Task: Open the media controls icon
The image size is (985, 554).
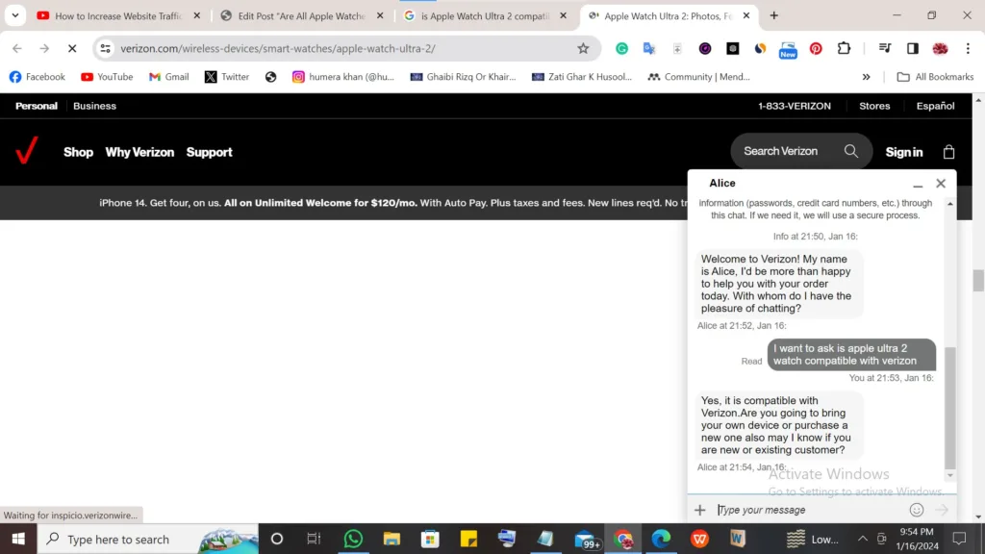Action: 885,48
